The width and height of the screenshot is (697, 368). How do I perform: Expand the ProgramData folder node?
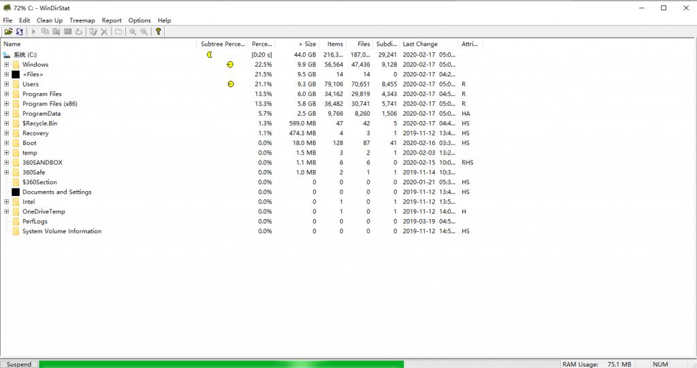(x=7, y=114)
